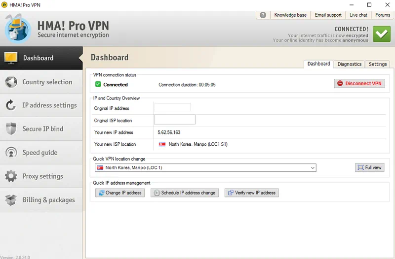The width and height of the screenshot is (395, 259).
Task: Click the Secure IP bind shield icon
Action: pos(11,129)
